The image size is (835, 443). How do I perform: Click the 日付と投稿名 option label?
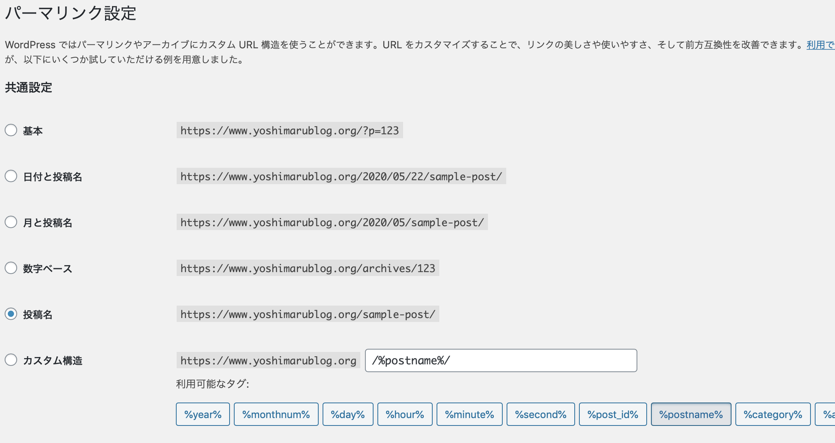pyautogui.click(x=53, y=177)
